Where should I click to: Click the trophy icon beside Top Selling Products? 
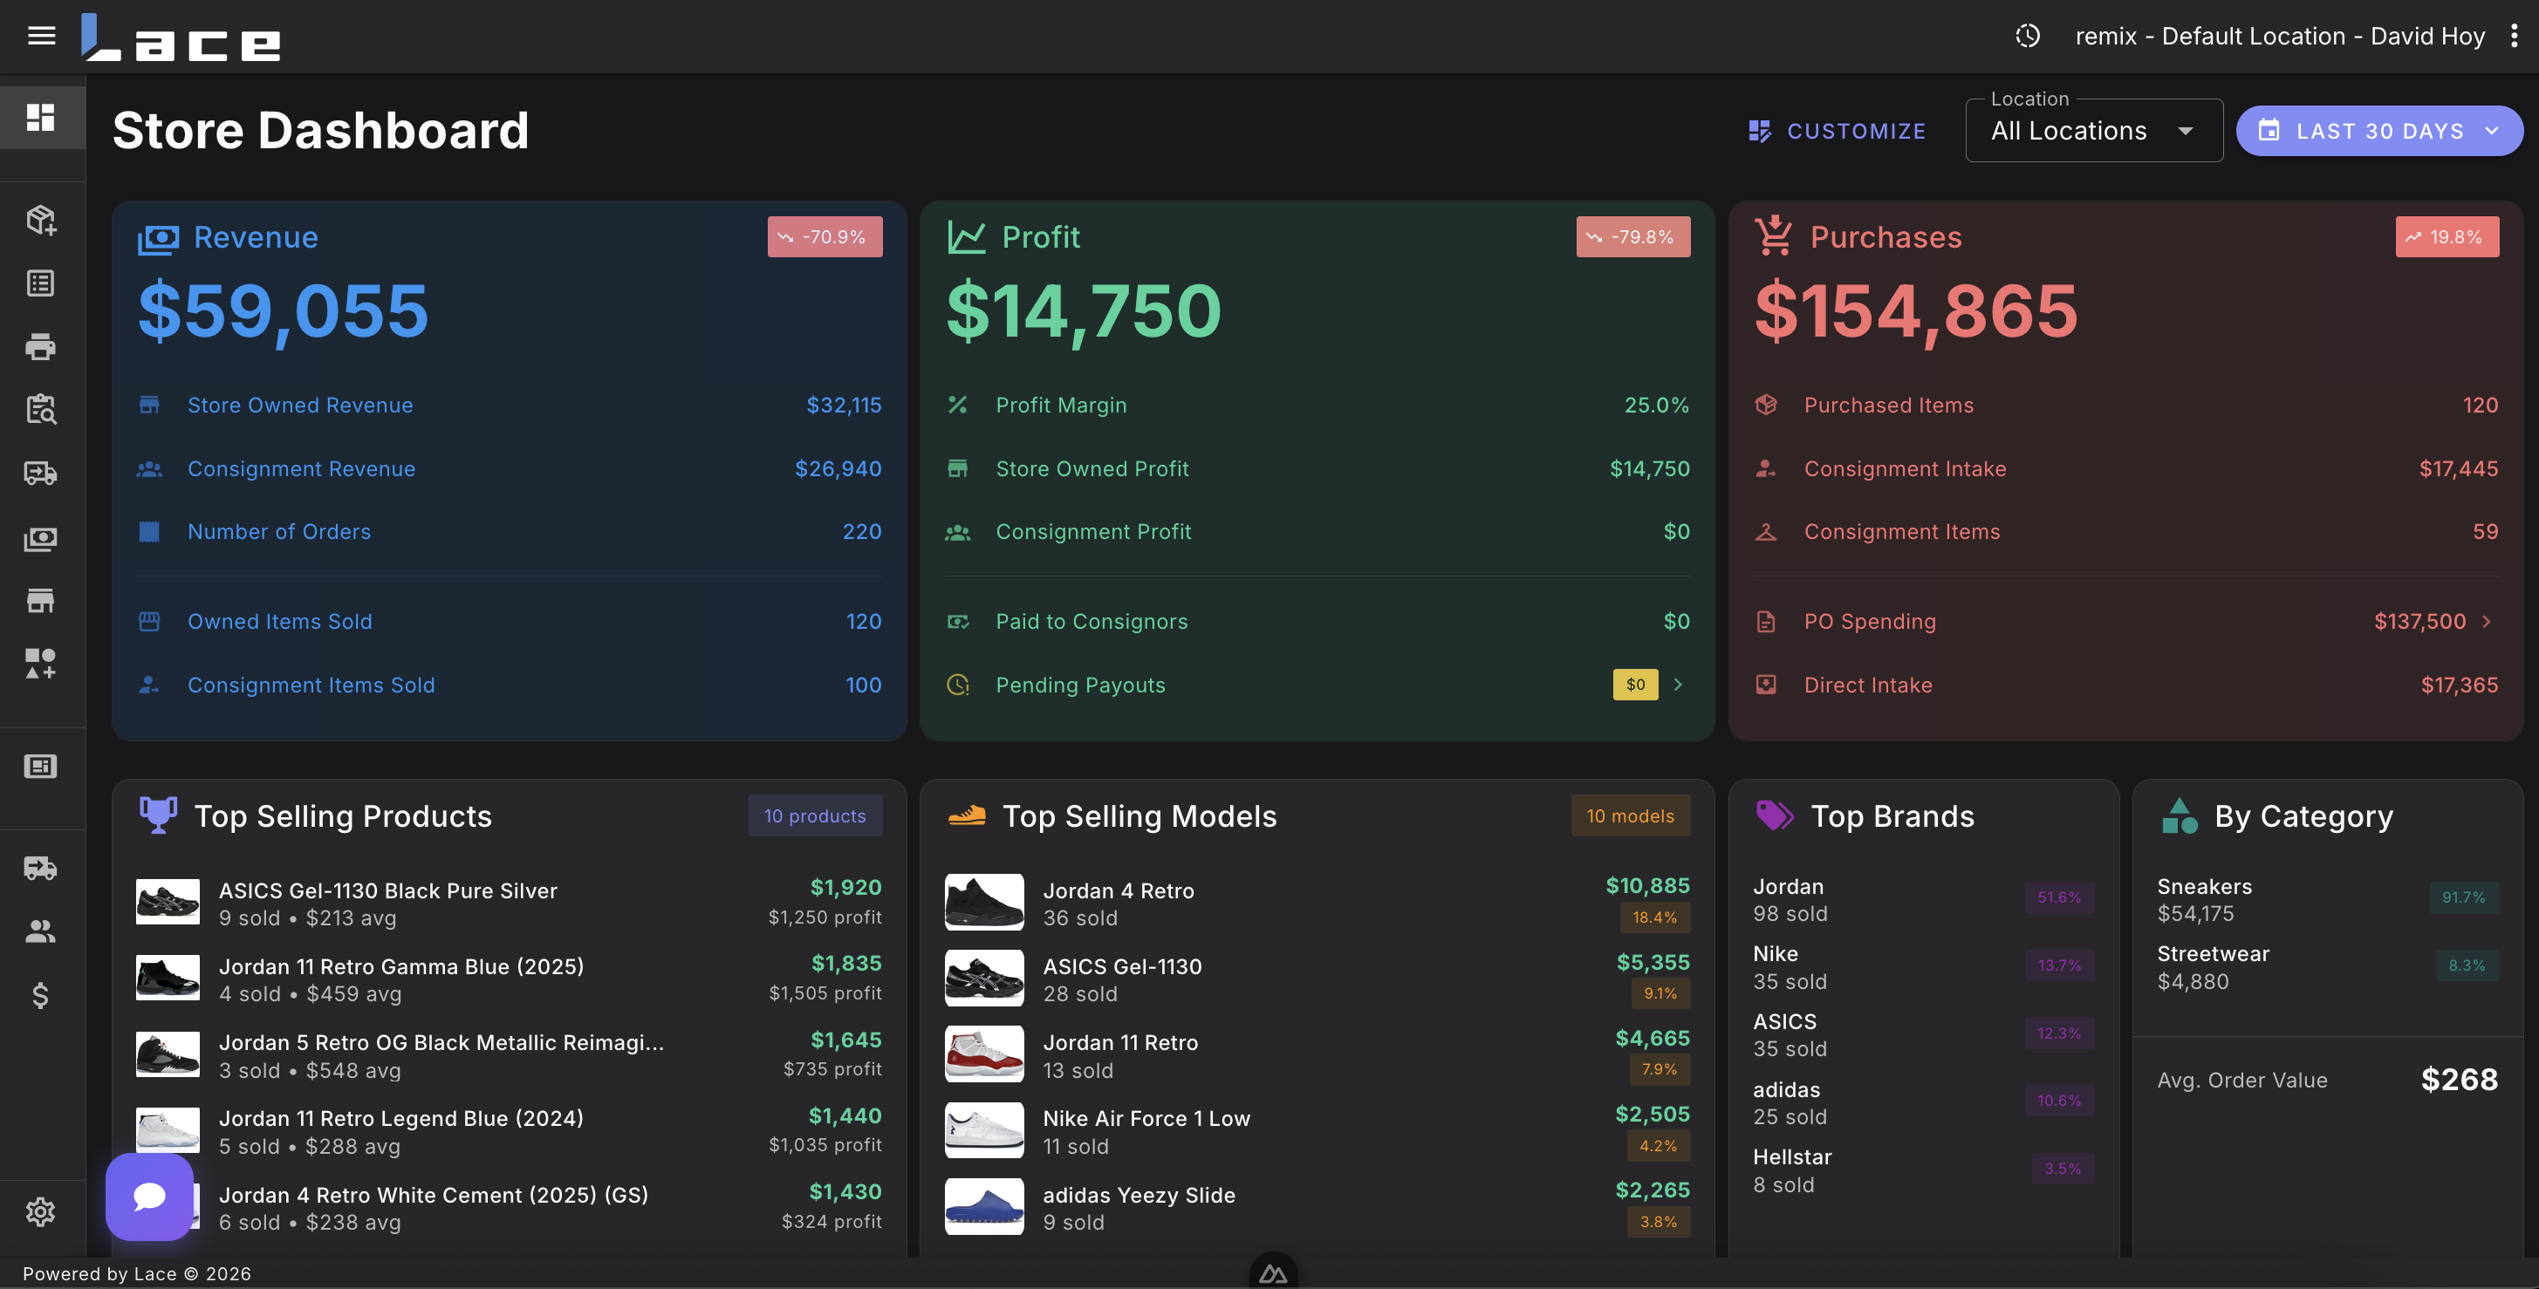pyautogui.click(x=158, y=815)
